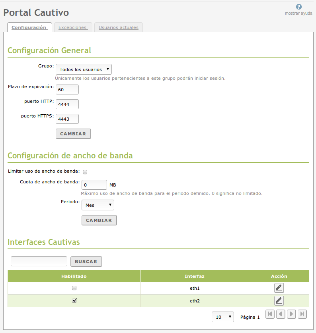The width and height of the screenshot is (316, 333).
Task: Switch to the Excepciones tab
Action: coord(72,27)
